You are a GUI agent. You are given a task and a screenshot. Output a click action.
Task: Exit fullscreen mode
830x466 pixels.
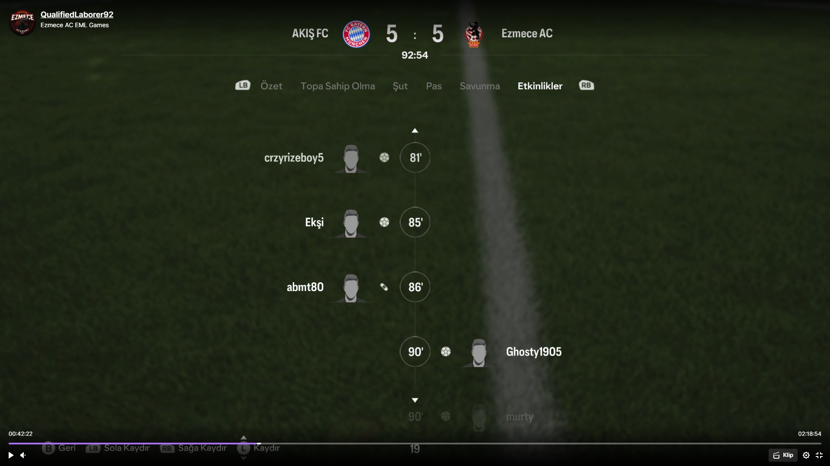pyautogui.click(x=819, y=455)
